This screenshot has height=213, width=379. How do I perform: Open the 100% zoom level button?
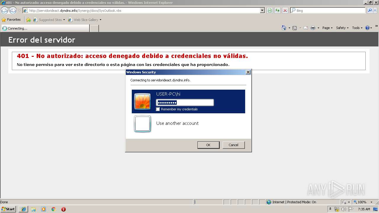coord(360,202)
